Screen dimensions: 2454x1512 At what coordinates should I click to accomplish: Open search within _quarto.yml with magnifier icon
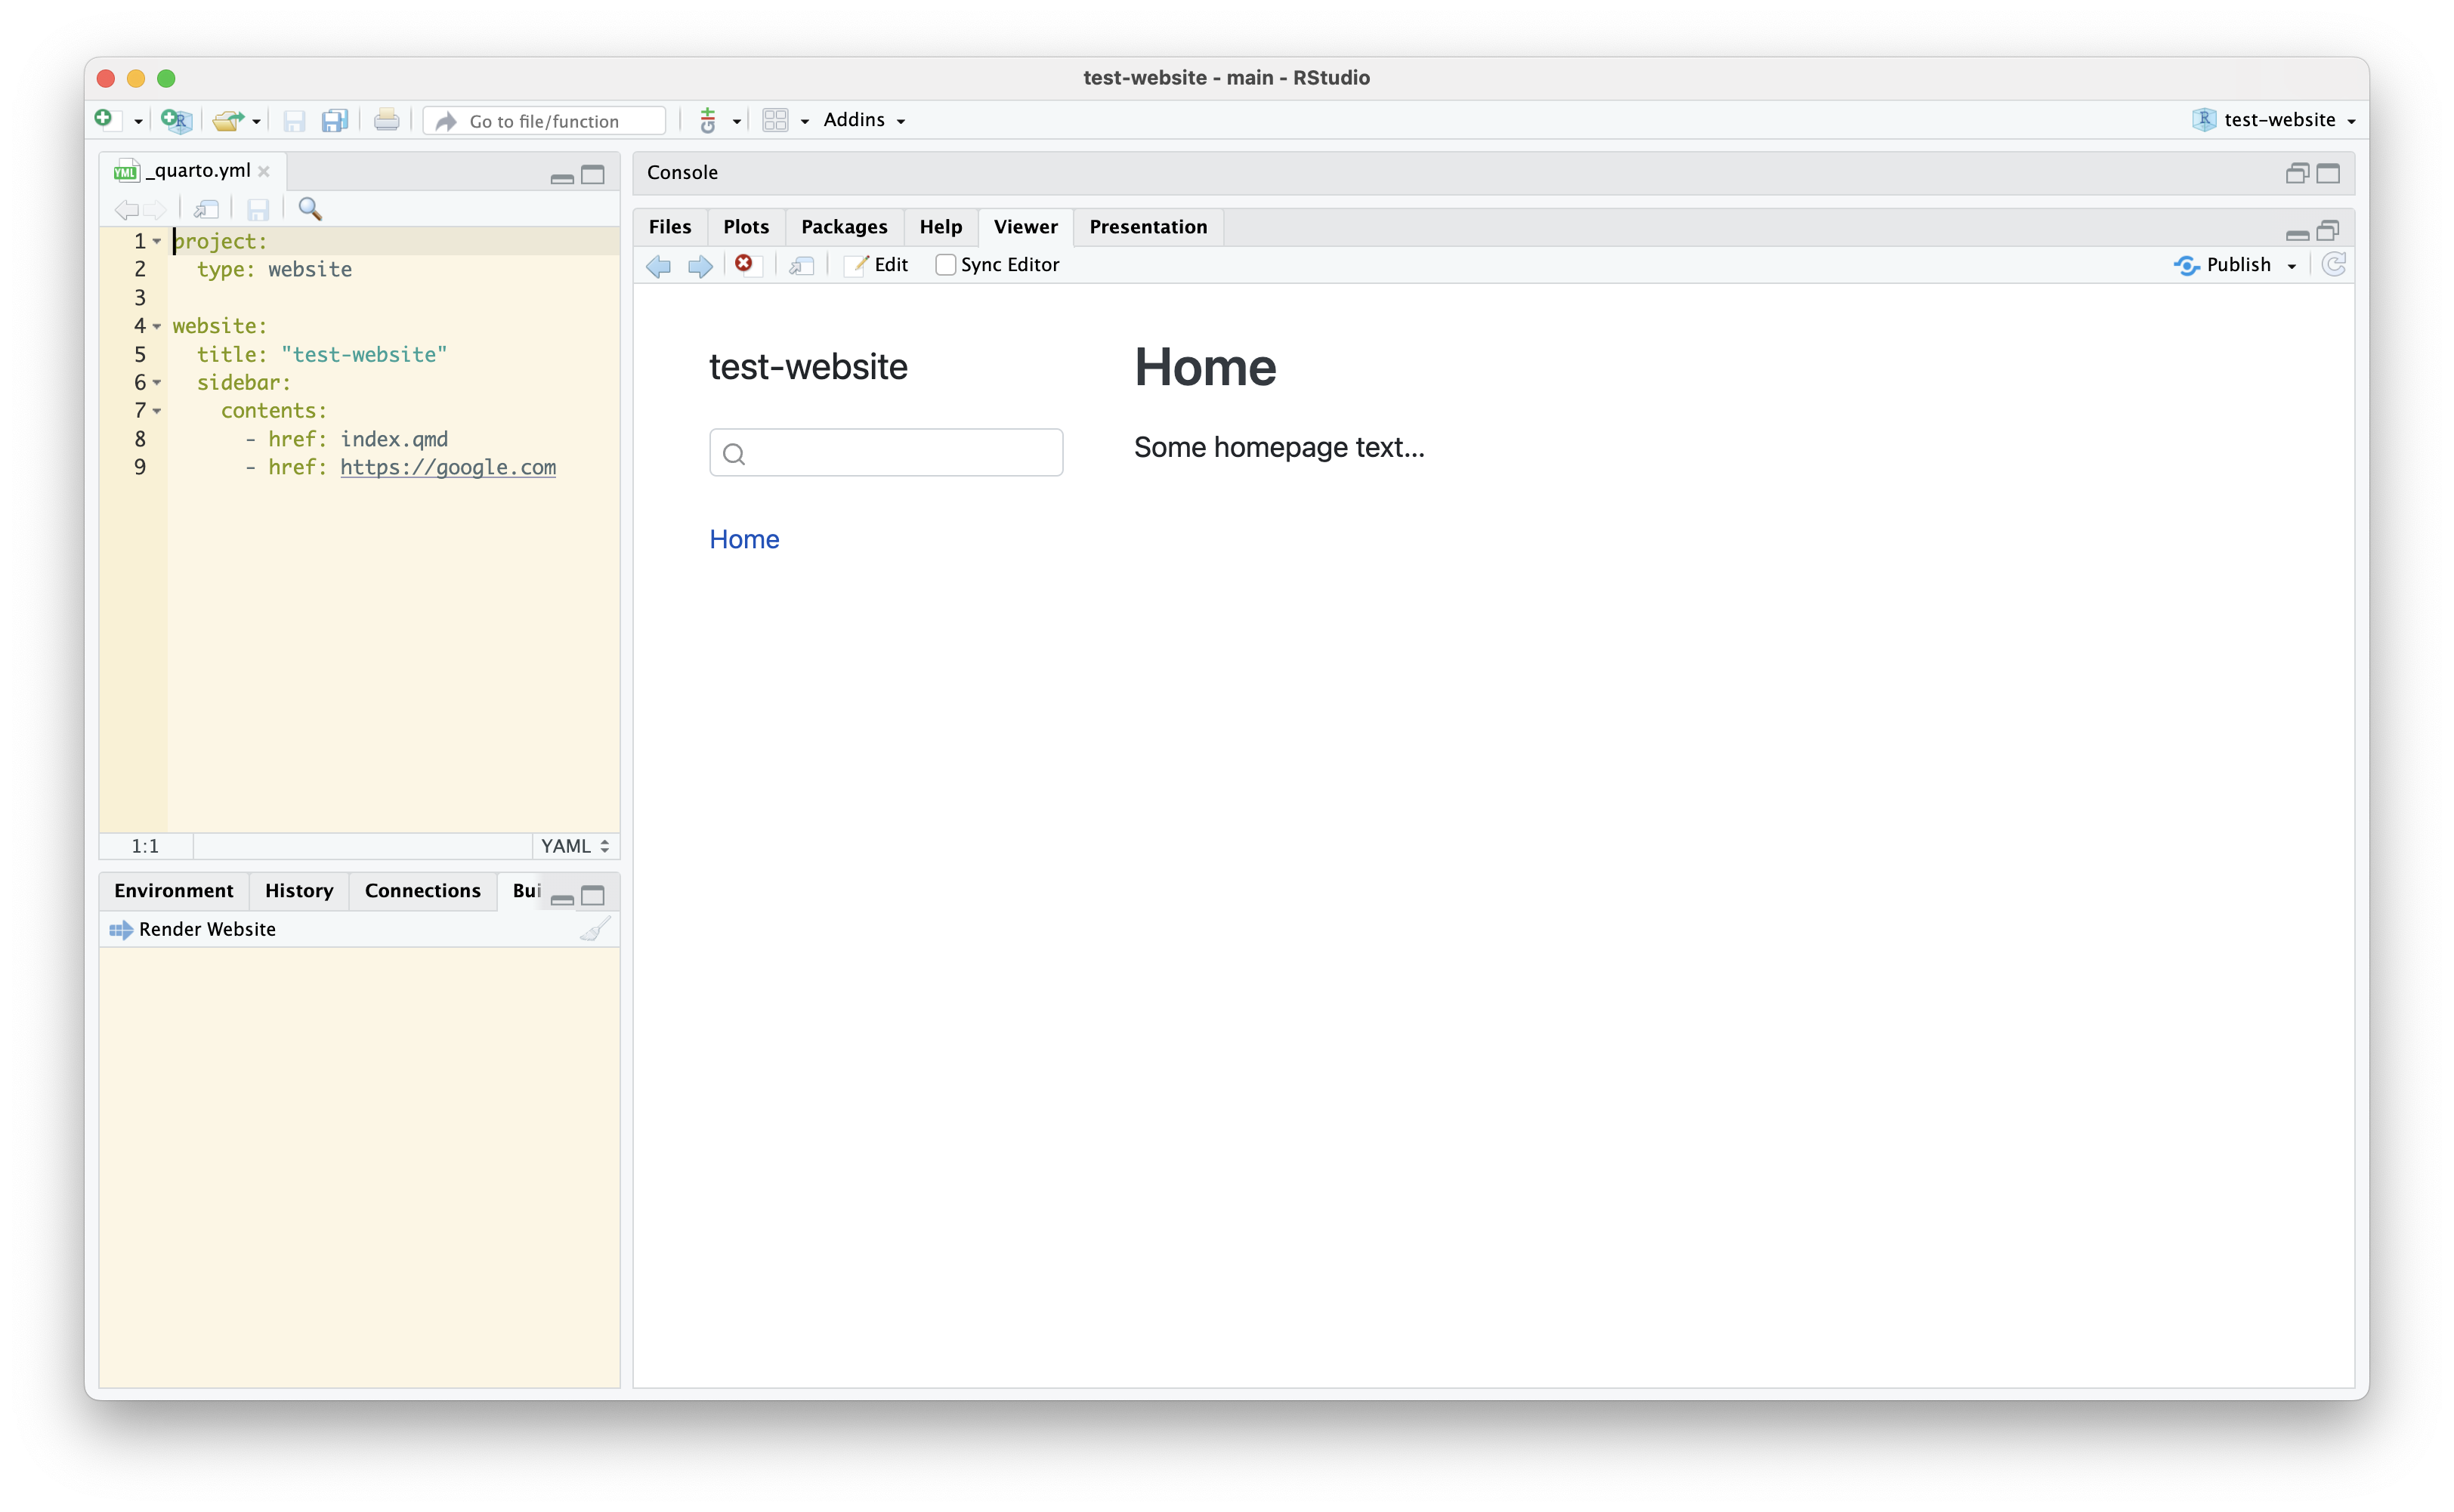(310, 209)
